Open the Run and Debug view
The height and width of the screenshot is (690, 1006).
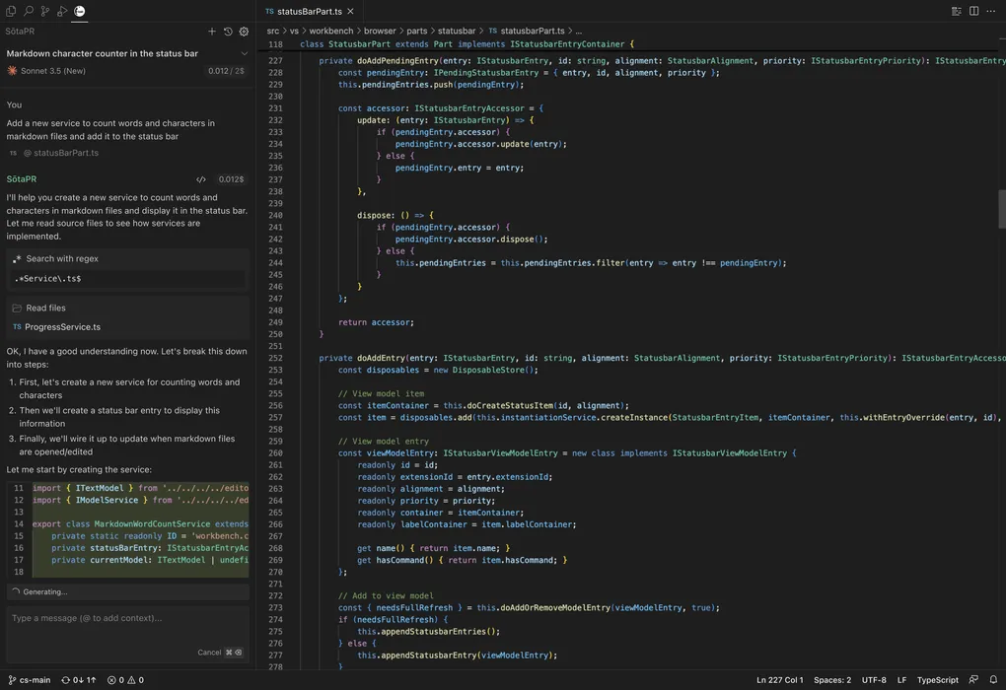[x=61, y=10]
